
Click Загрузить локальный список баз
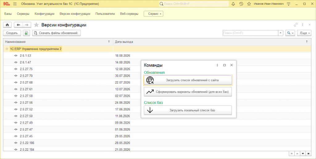[188, 110]
